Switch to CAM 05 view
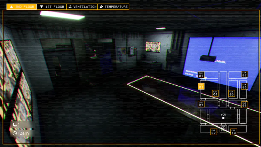The width and height of the screenshot is (261, 147). point(231,93)
